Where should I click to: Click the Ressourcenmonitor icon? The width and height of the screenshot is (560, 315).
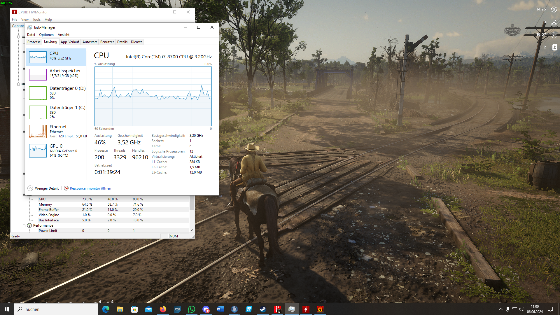pyautogui.click(x=66, y=188)
